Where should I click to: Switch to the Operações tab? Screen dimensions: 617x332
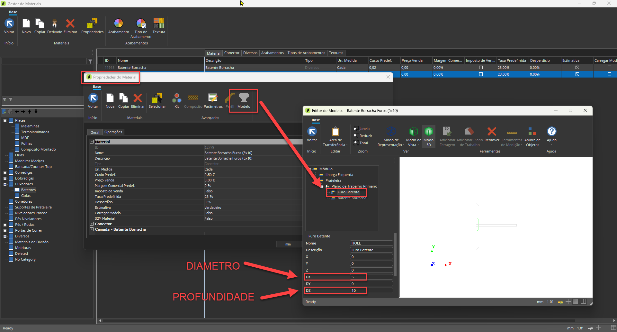point(113,132)
